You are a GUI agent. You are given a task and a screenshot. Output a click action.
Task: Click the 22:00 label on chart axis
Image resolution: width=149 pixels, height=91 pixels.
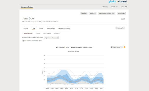(101, 89)
